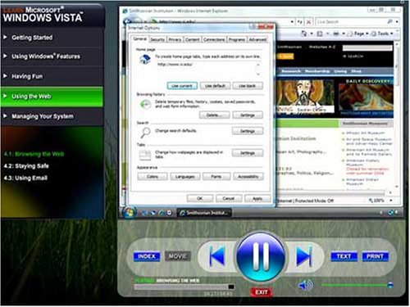
Task: Open the Windows Start orb
Action: coord(129,212)
